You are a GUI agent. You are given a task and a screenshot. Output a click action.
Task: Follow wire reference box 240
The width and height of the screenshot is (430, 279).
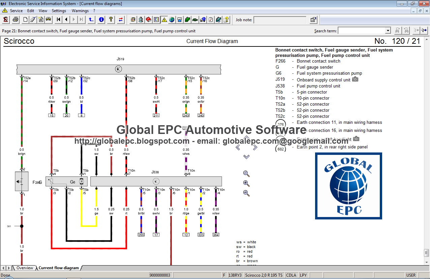coord(201,115)
